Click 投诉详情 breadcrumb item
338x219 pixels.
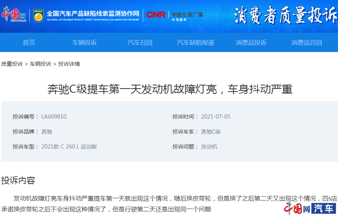pyautogui.click(x=69, y=64)
